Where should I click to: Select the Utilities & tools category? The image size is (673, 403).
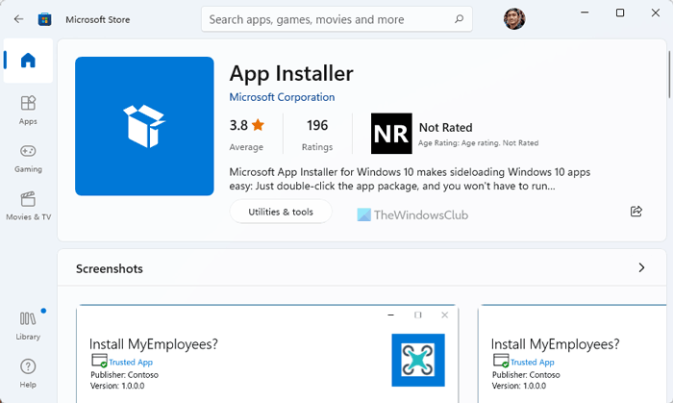click(281, 212)
